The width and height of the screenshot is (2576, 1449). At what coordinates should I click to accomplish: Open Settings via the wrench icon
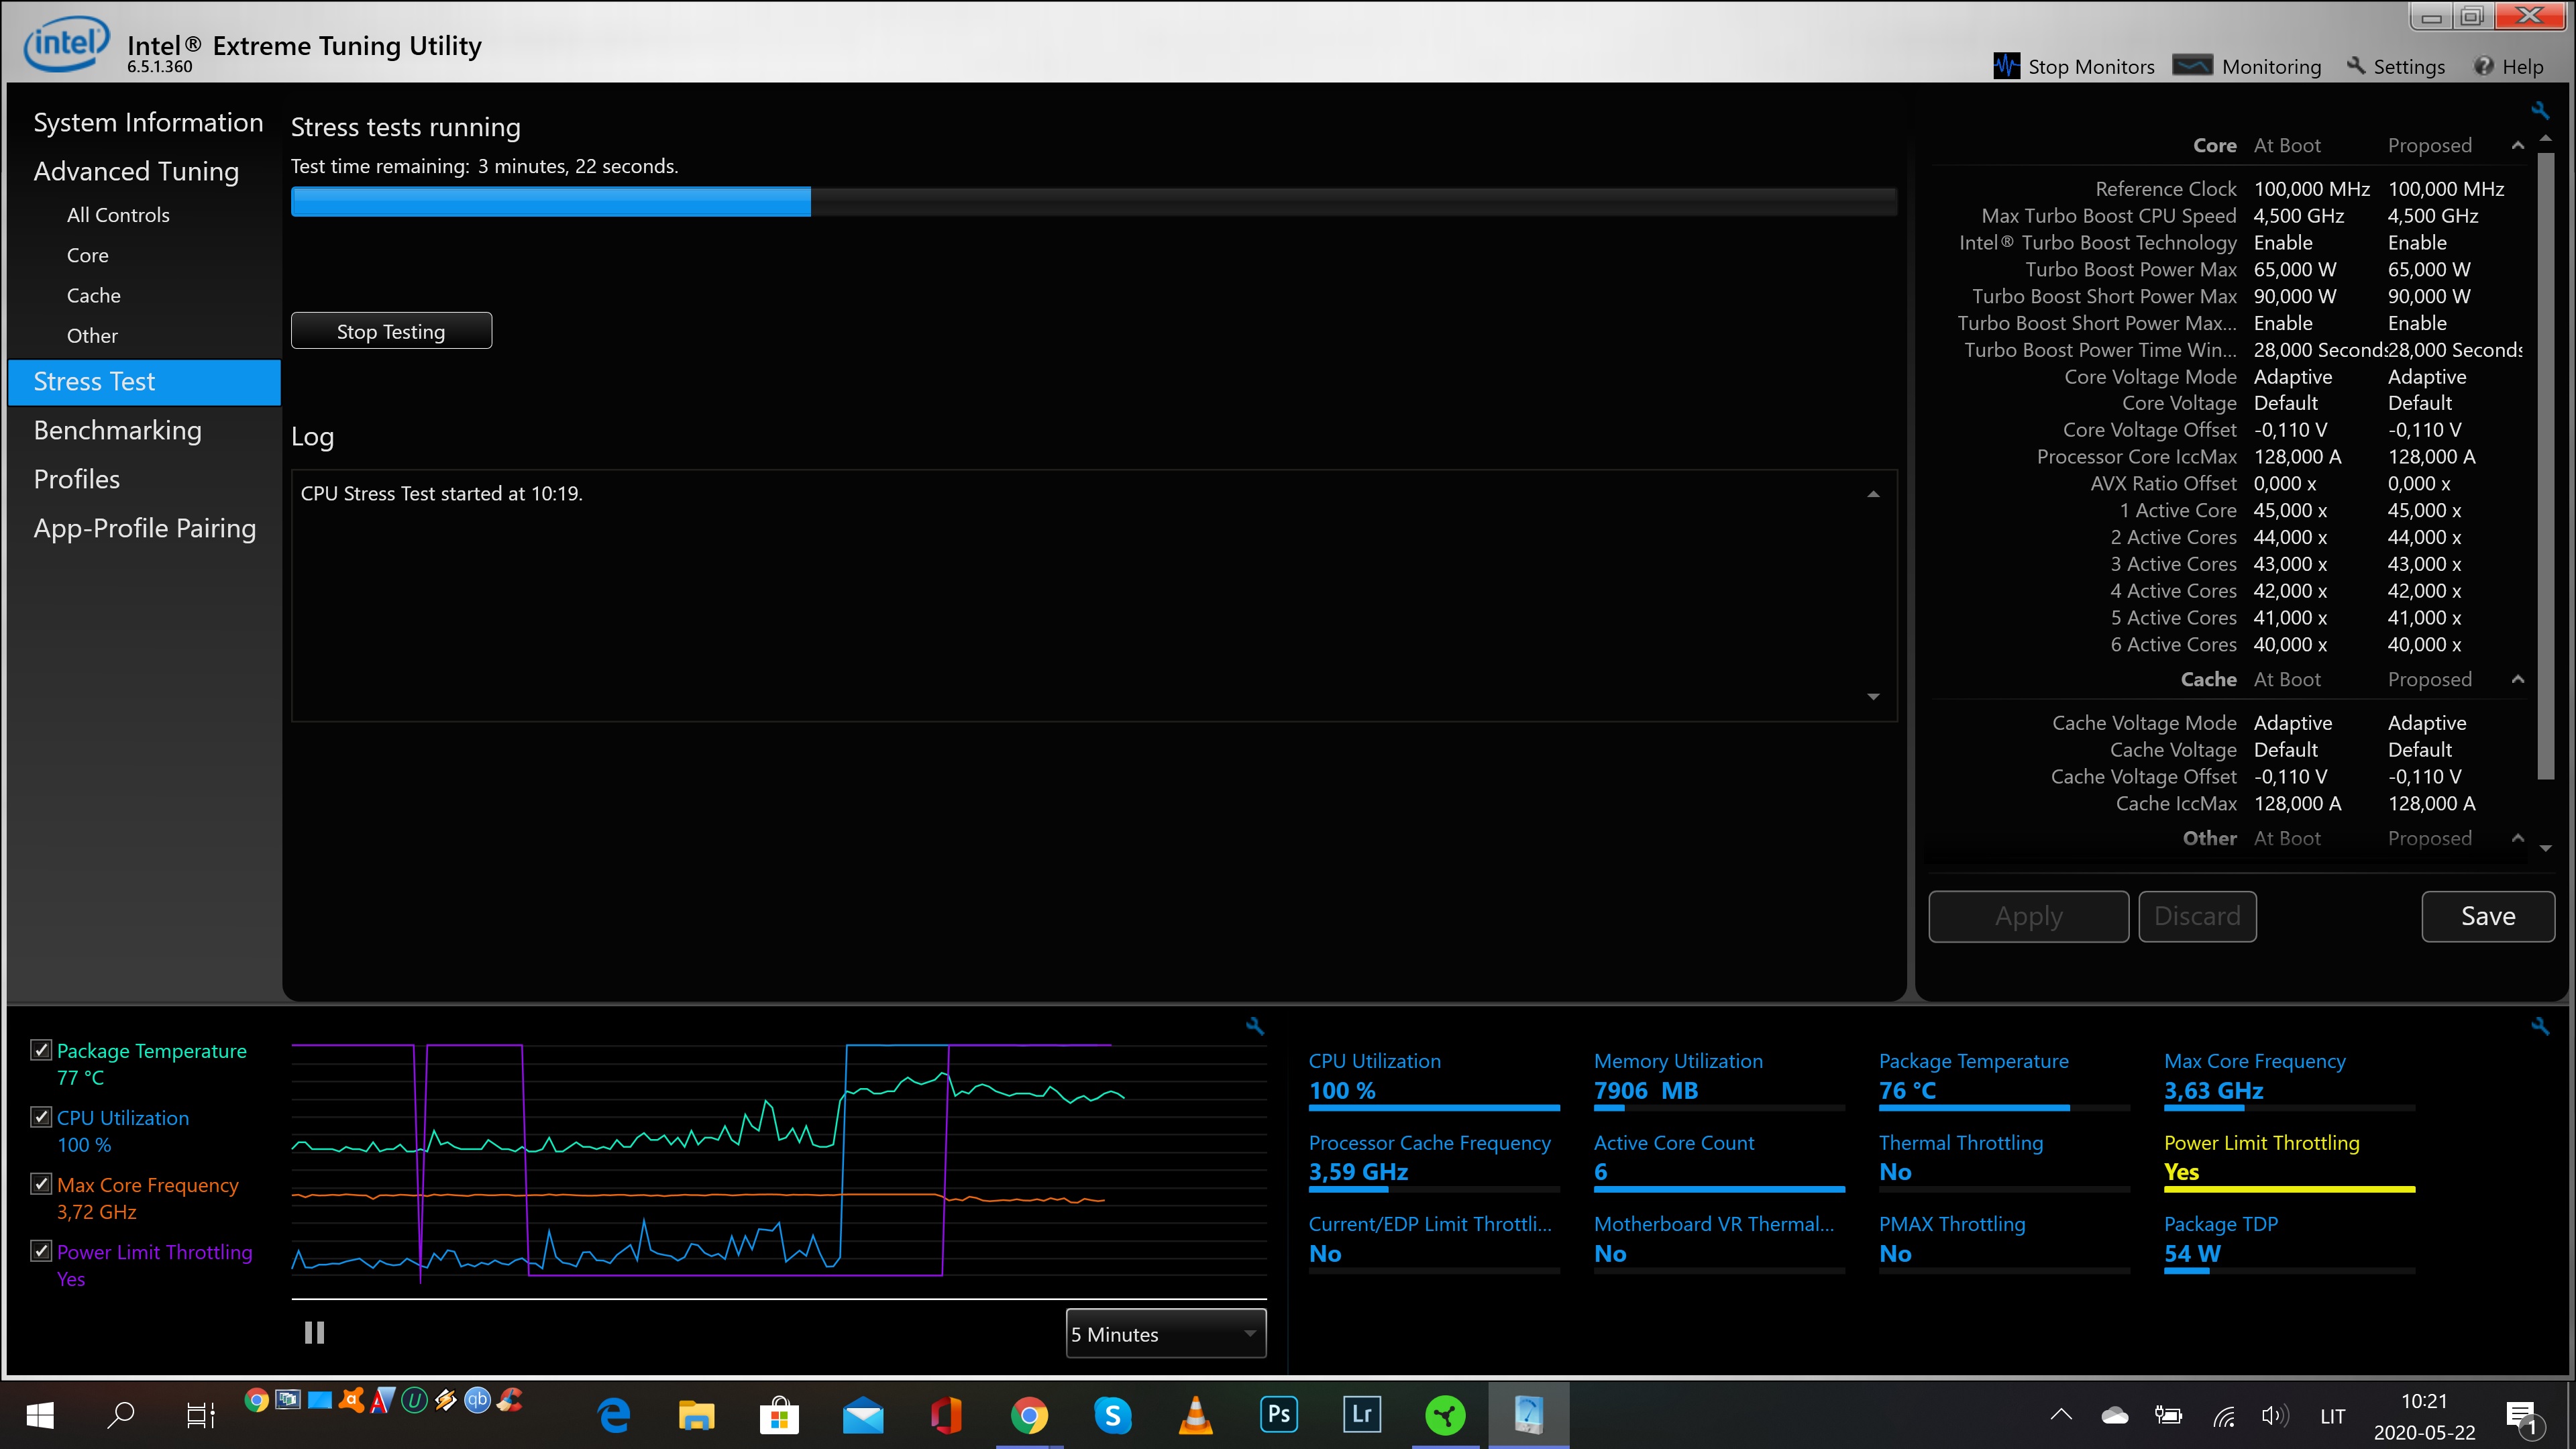click(x=2356, y=66)
